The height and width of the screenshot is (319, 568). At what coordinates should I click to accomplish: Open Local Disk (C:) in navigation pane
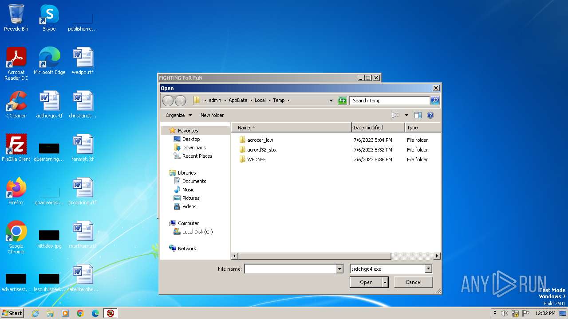click(197, 232)
